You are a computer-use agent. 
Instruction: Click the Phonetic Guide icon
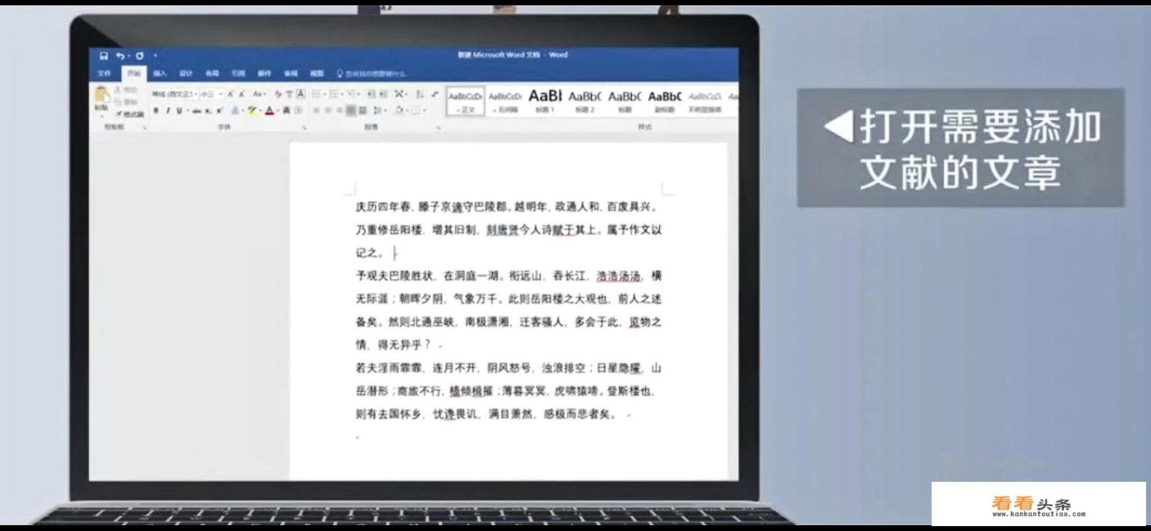289,95
